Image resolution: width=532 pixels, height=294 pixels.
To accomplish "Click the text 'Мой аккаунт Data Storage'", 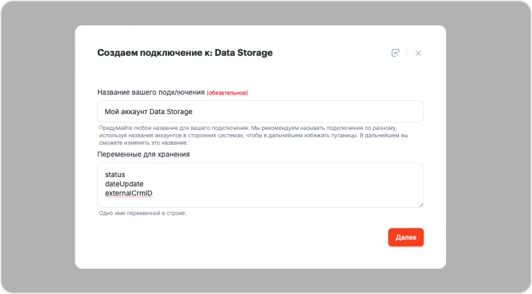I will click(148, 111).
